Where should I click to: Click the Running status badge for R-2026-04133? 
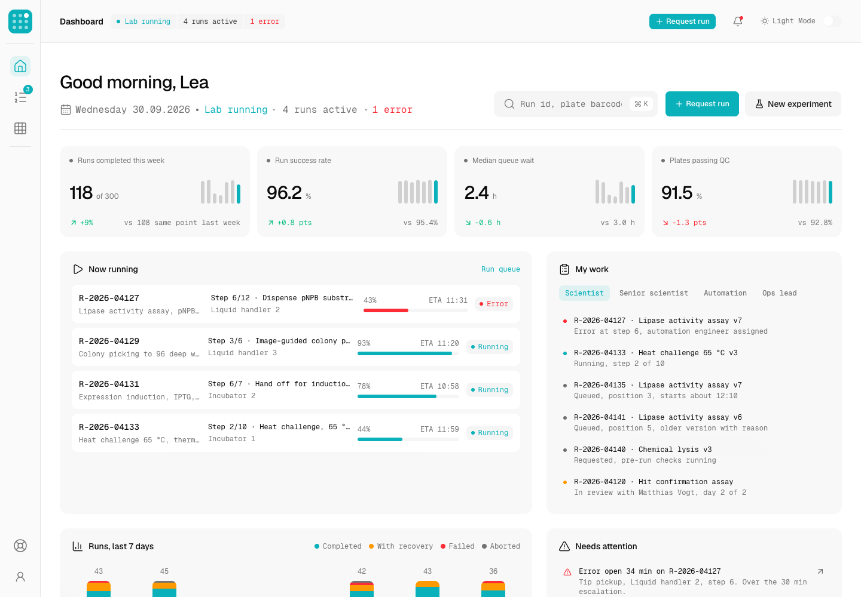(x=490, y=433)
